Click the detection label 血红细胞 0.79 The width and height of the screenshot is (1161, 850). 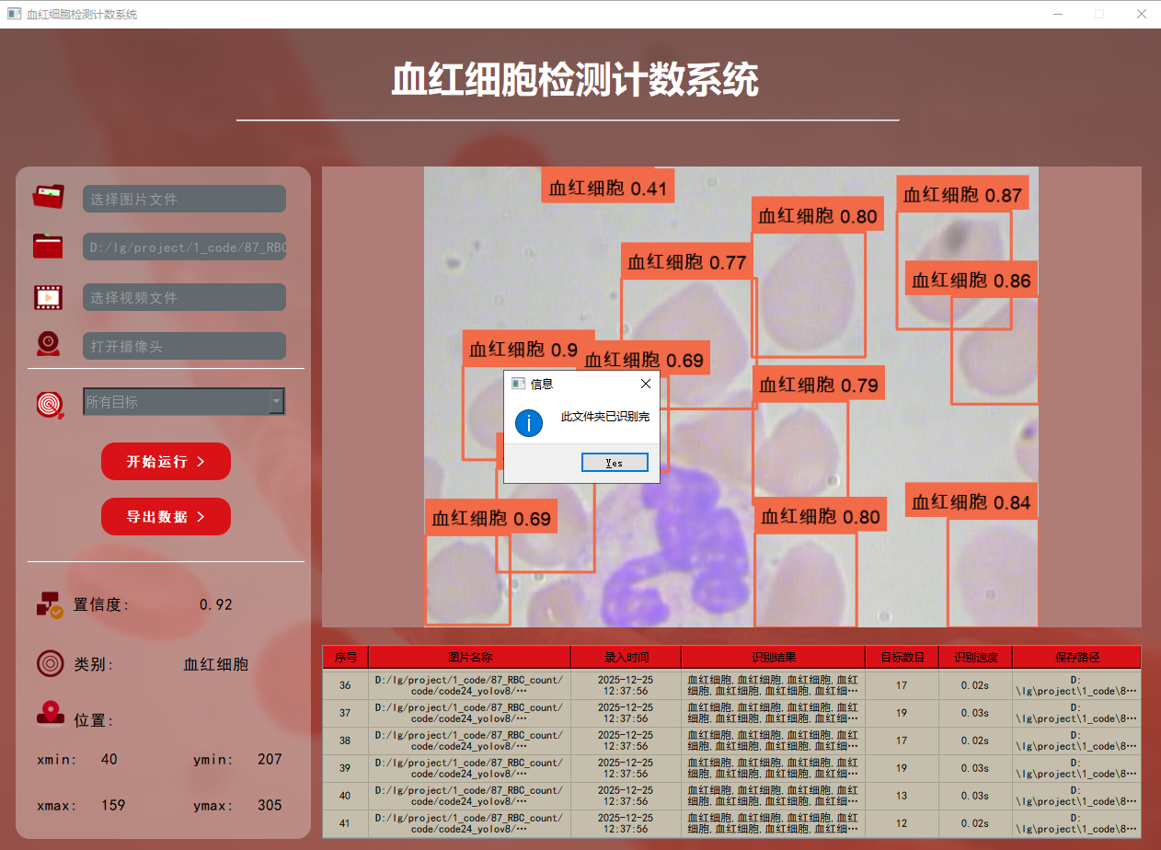pos(818,385)
